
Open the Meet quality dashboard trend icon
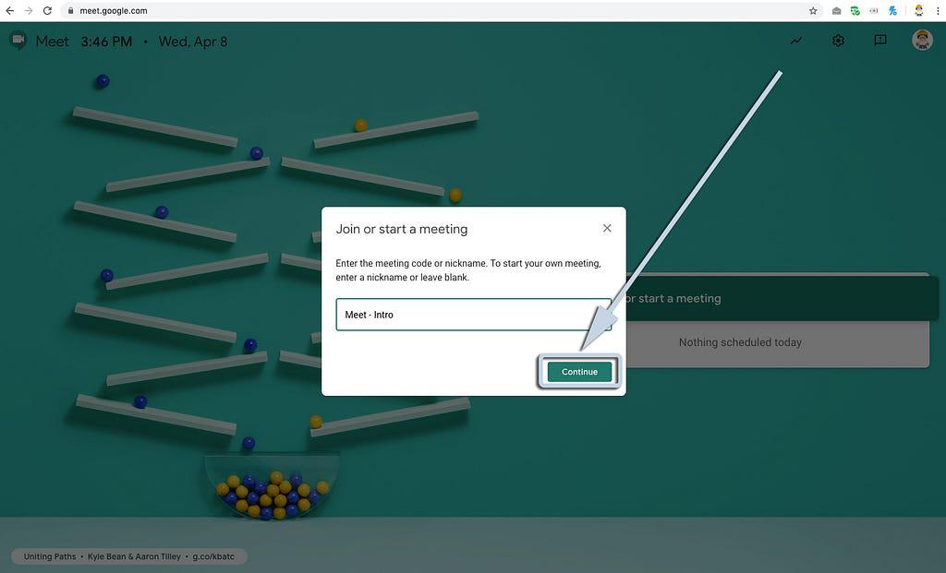coord(796,41)
